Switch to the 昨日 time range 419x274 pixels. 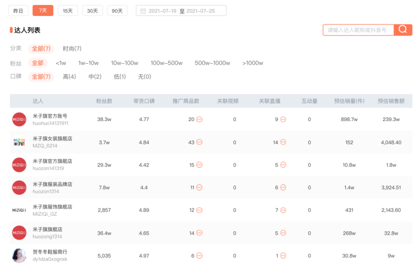tap(18, 10)
